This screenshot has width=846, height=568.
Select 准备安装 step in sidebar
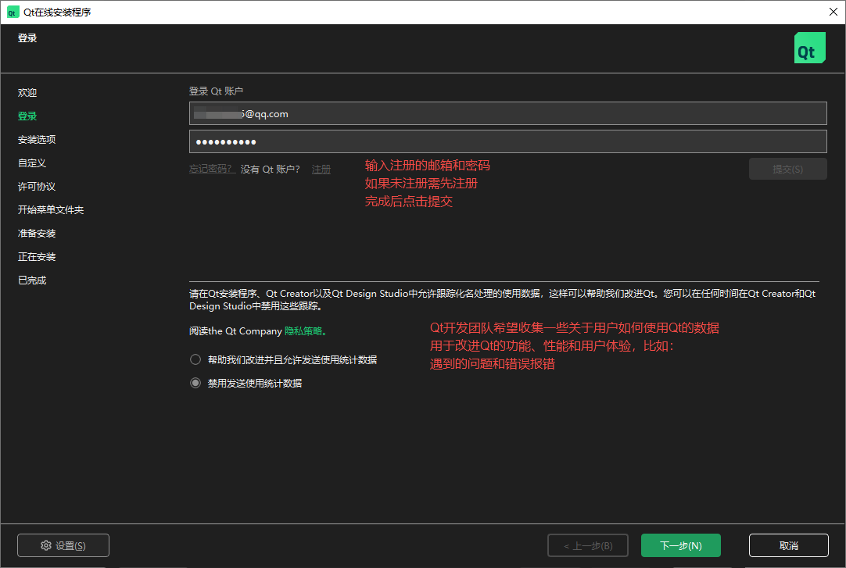tap(37, 234)
